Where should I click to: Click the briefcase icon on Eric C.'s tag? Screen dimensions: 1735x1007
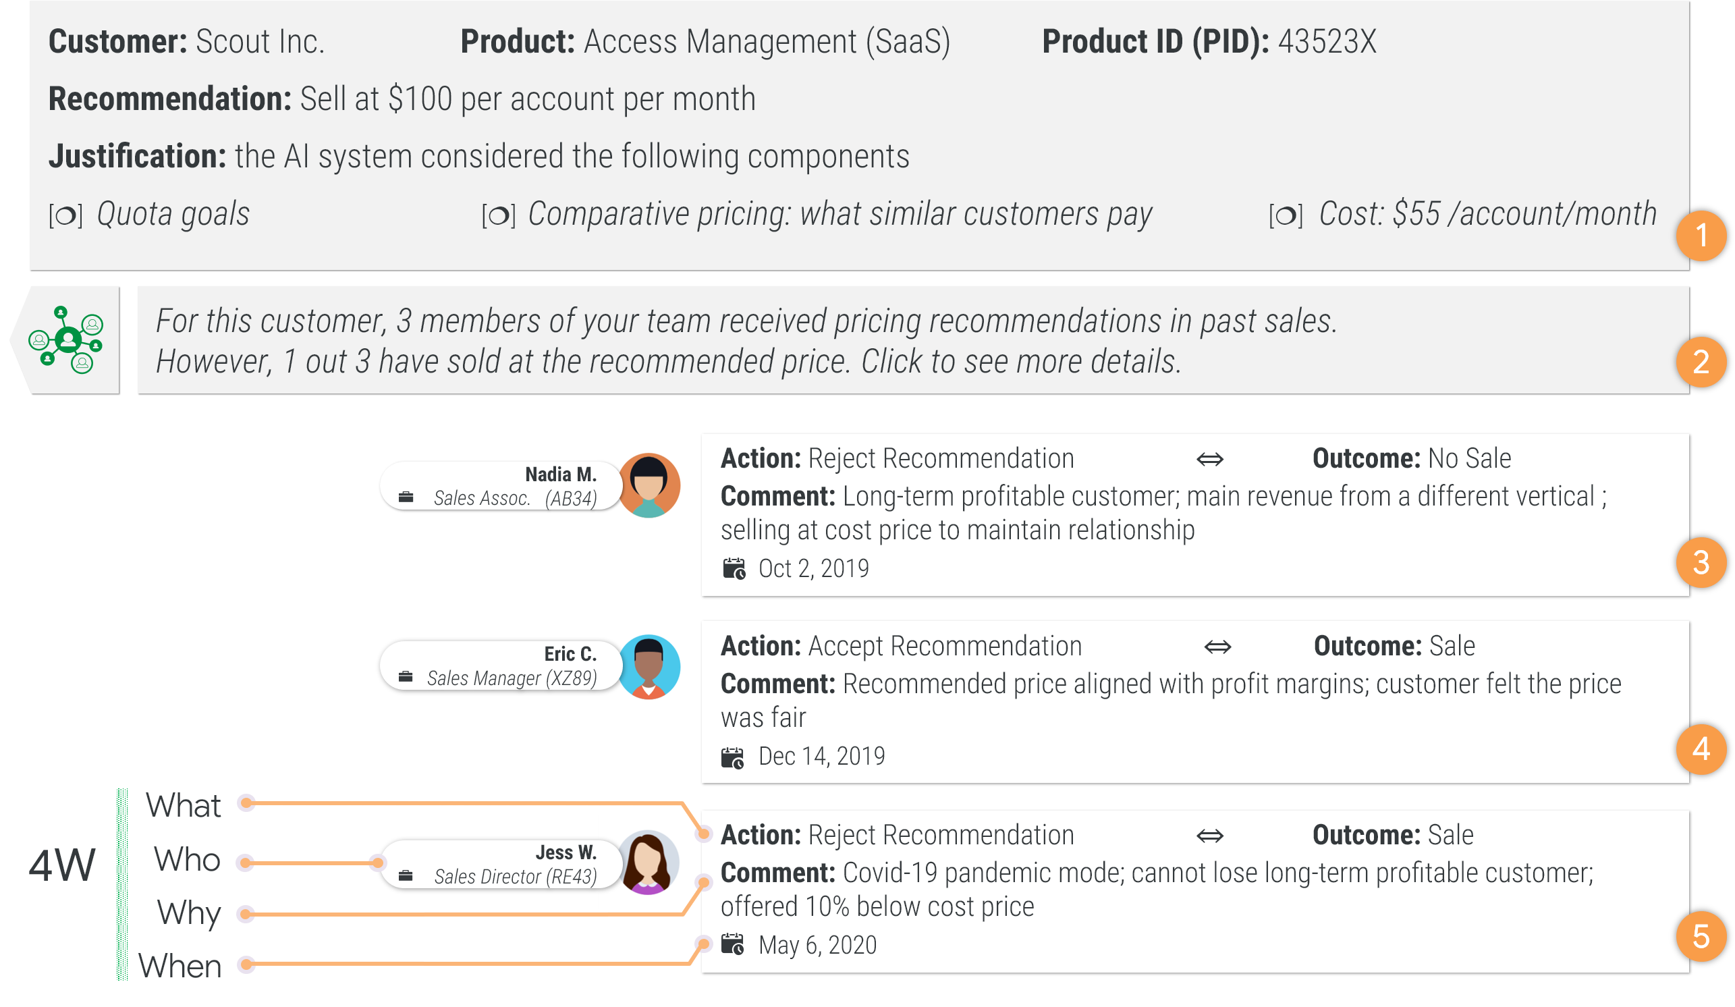click(406, 678)
